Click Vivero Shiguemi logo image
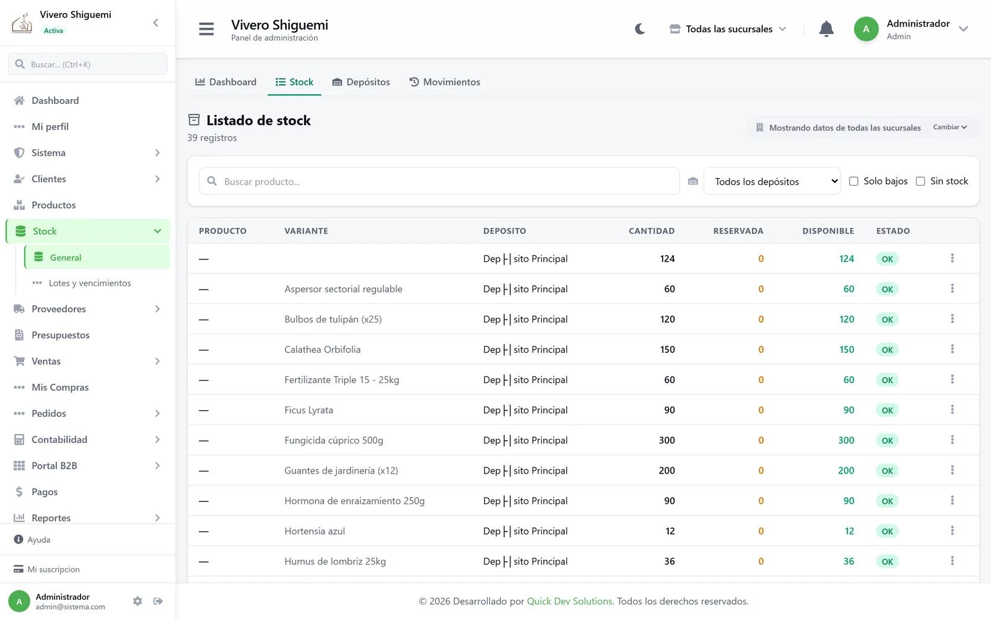Screen dimensions: 991x619 point(22,23)
